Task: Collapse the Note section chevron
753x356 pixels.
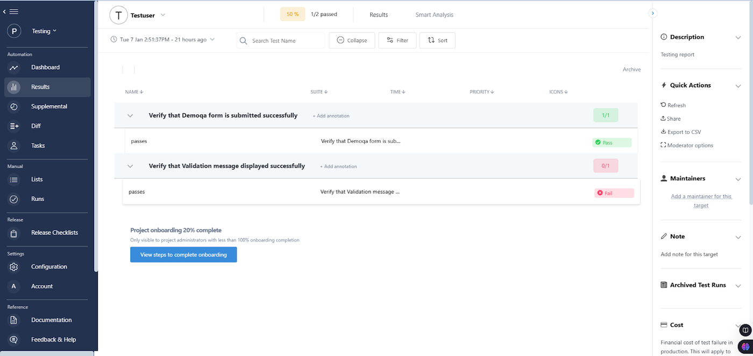Action: pos(738,237)
